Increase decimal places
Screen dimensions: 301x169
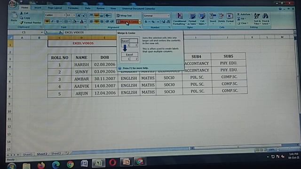point(163,22)
